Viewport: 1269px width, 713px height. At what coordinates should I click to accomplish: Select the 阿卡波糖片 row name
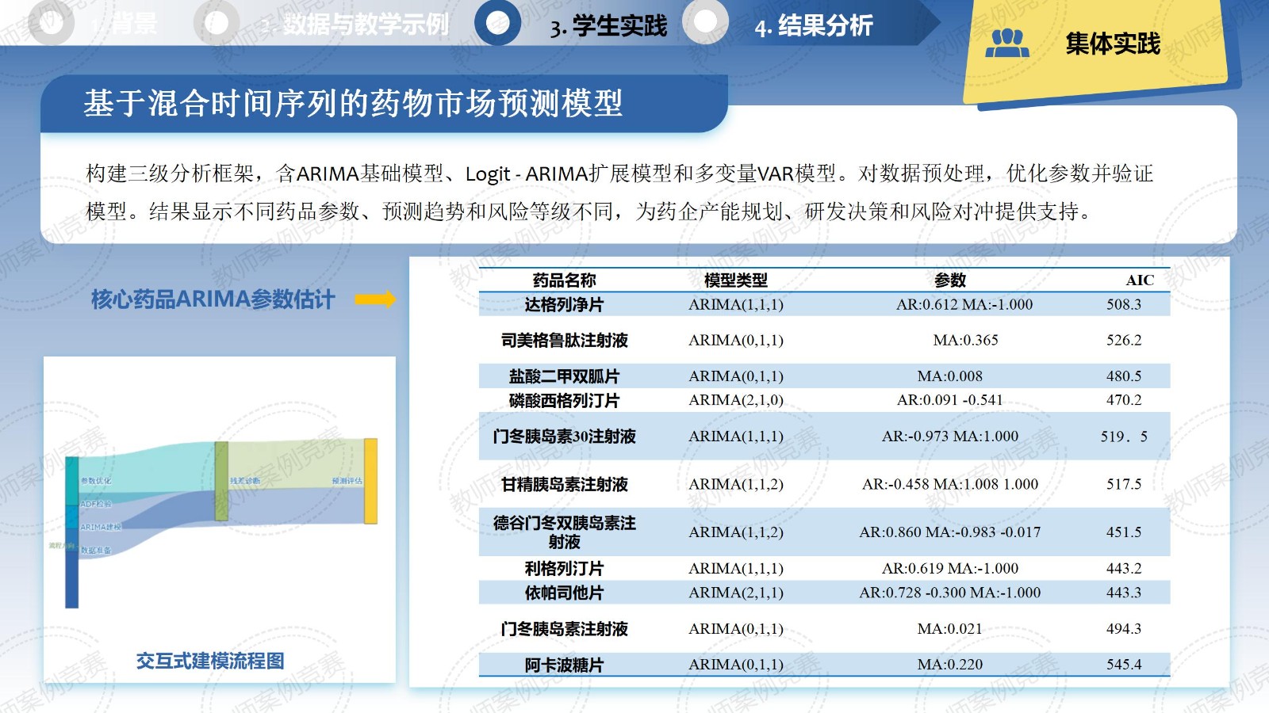pyautogui.click(x=564, y=665)
